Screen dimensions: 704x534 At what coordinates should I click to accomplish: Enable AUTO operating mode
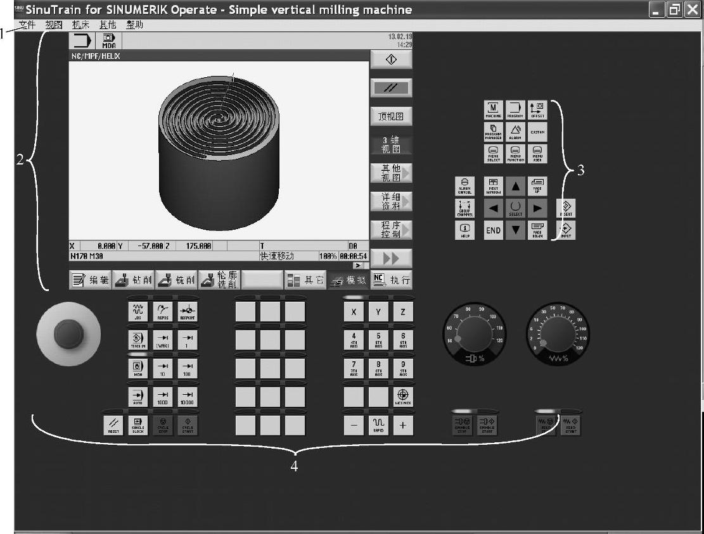138,397
